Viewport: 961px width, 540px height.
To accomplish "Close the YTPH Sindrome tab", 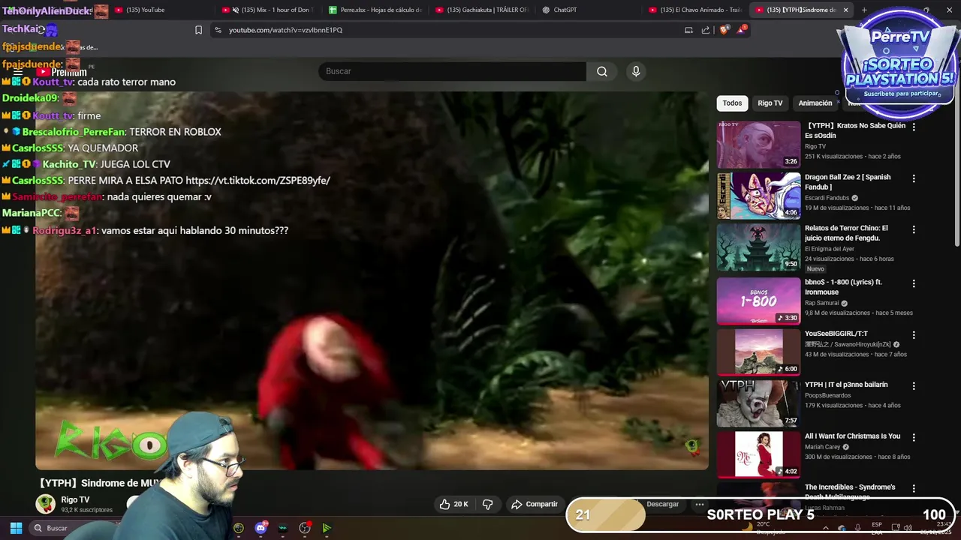I will click(845, 10).
